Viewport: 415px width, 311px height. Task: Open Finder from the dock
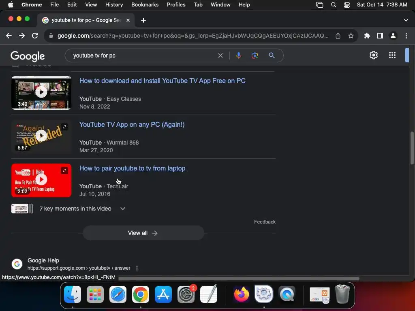pos(73,294)
